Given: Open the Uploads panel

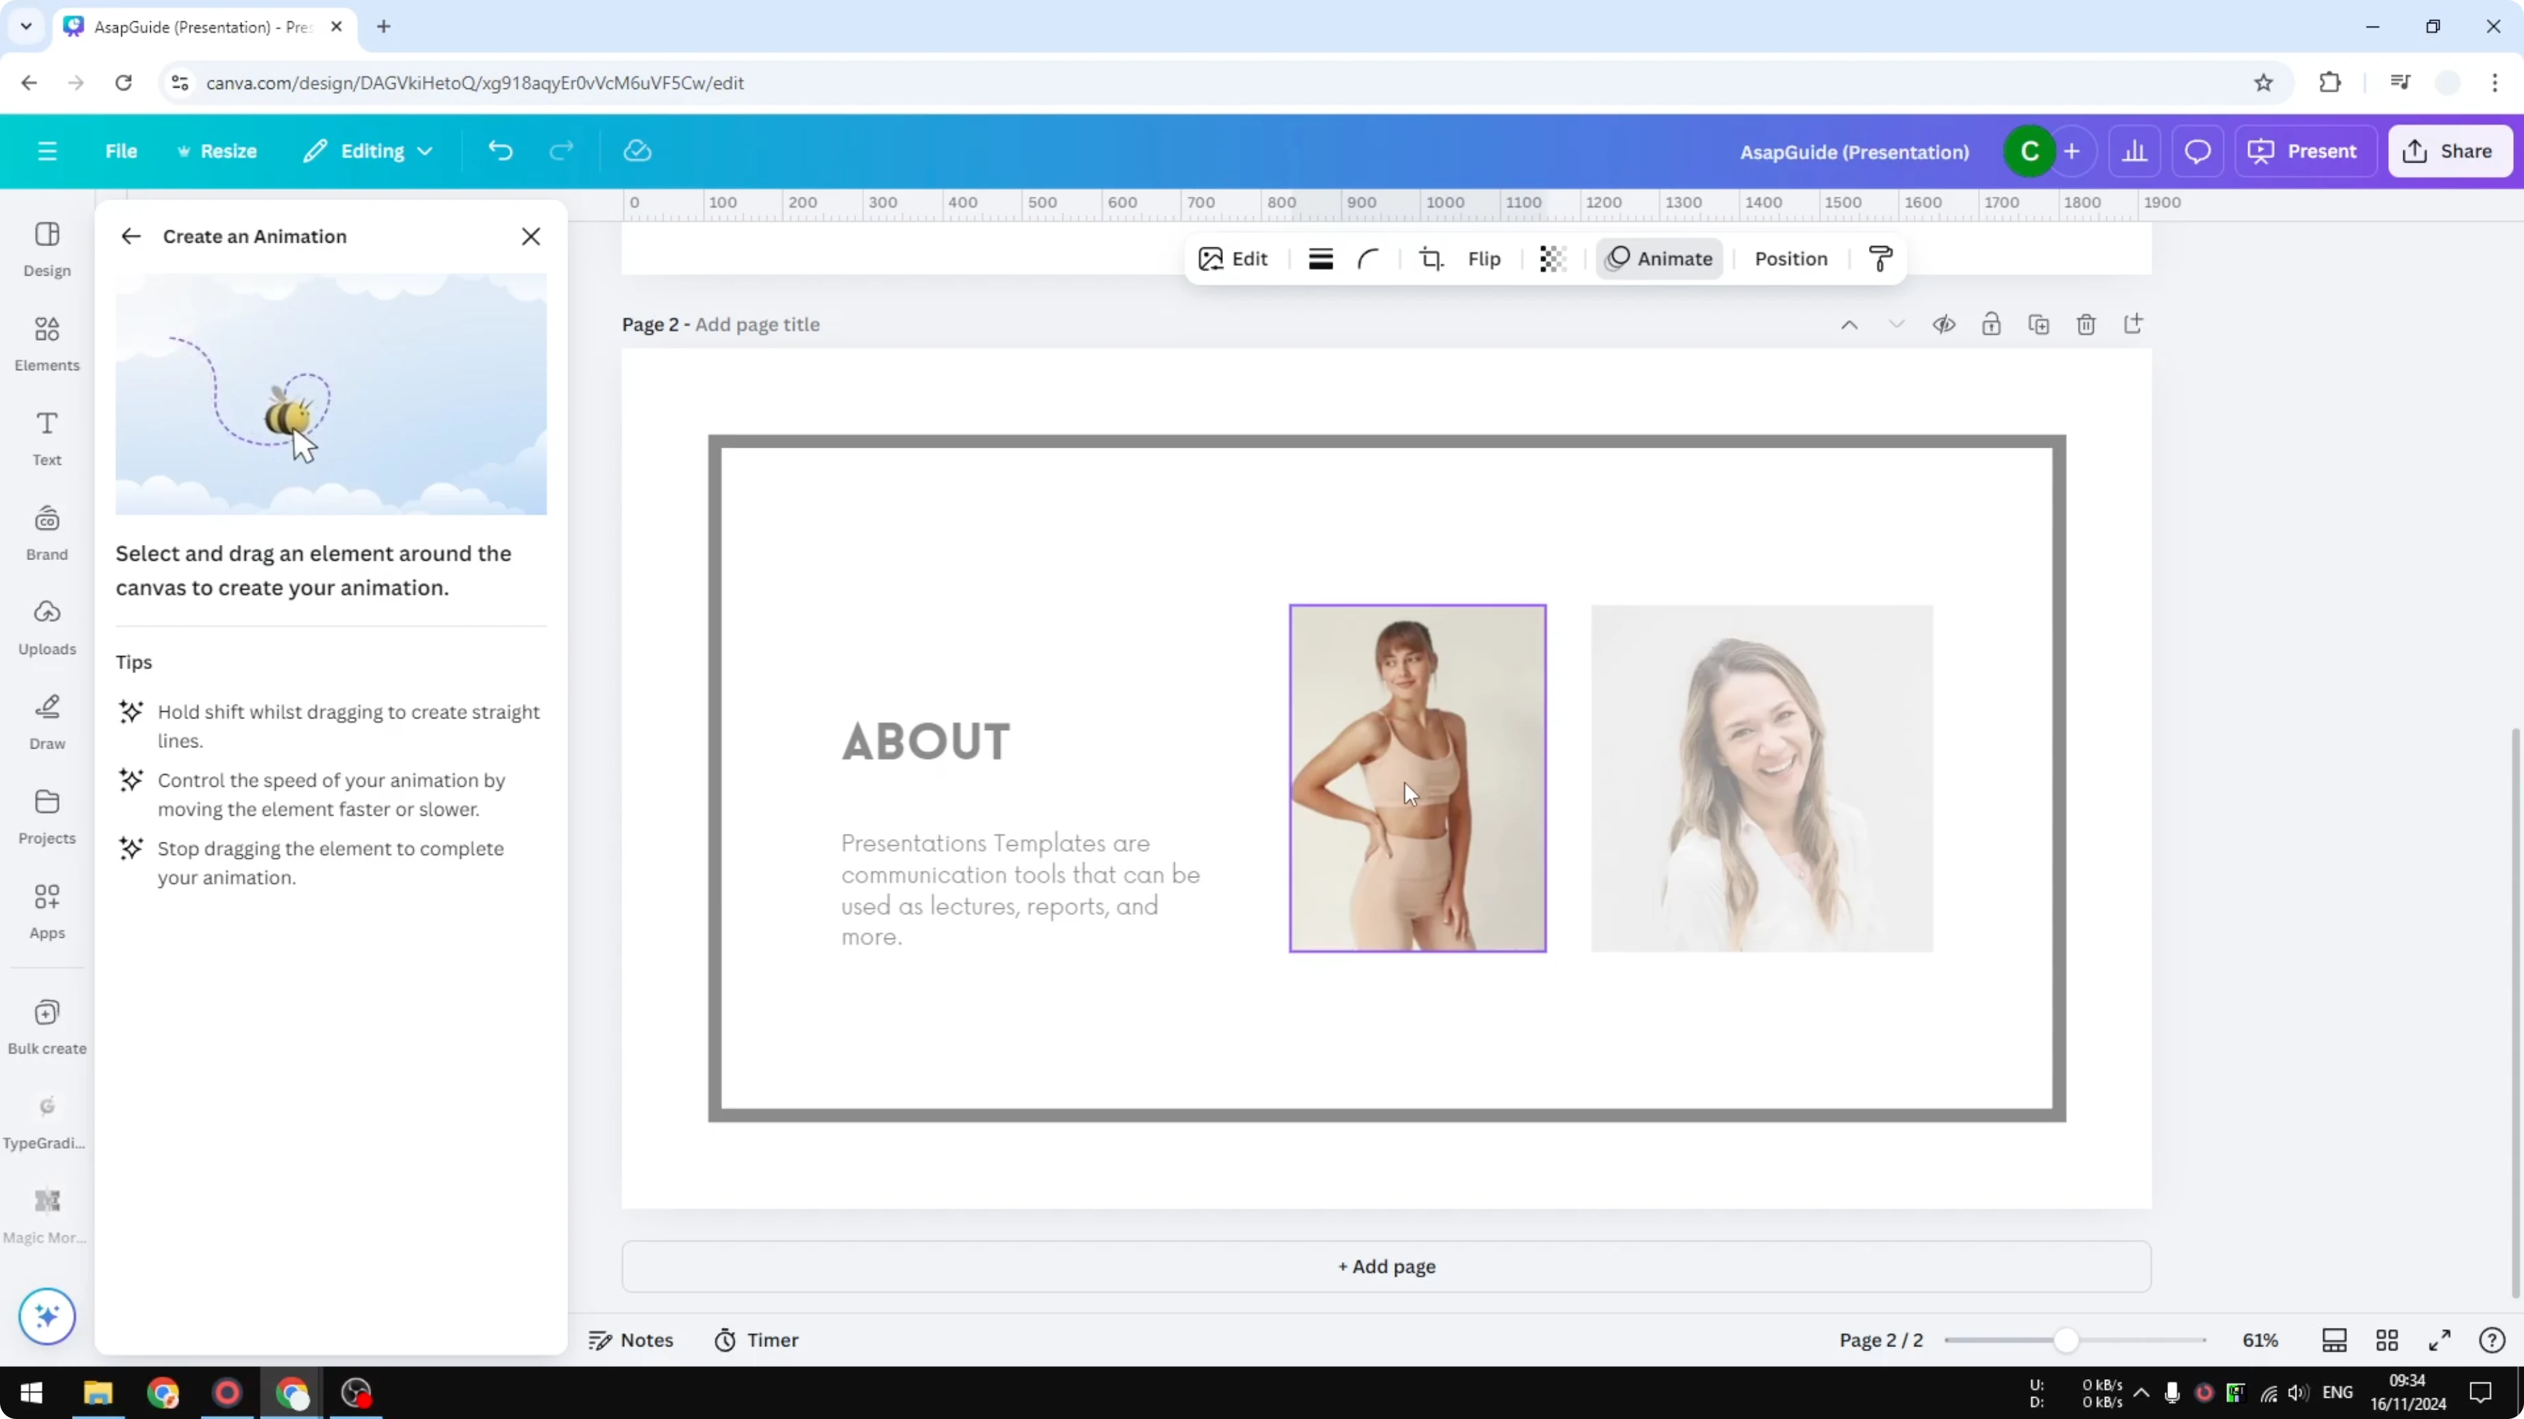Looking at the screenshot, I should pos(46,627).
